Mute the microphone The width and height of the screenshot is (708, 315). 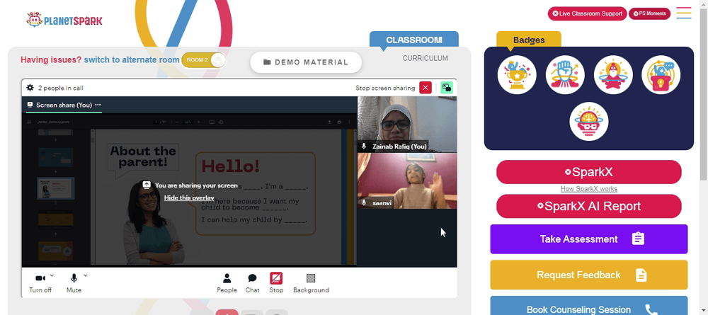[x=74, y=282]
